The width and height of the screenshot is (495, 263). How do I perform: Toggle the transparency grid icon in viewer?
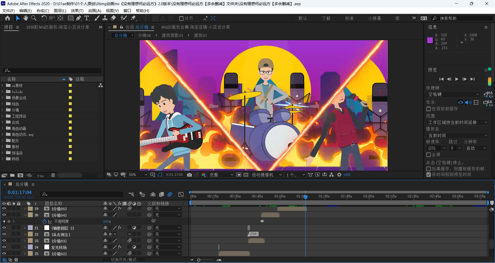(246, 175)
